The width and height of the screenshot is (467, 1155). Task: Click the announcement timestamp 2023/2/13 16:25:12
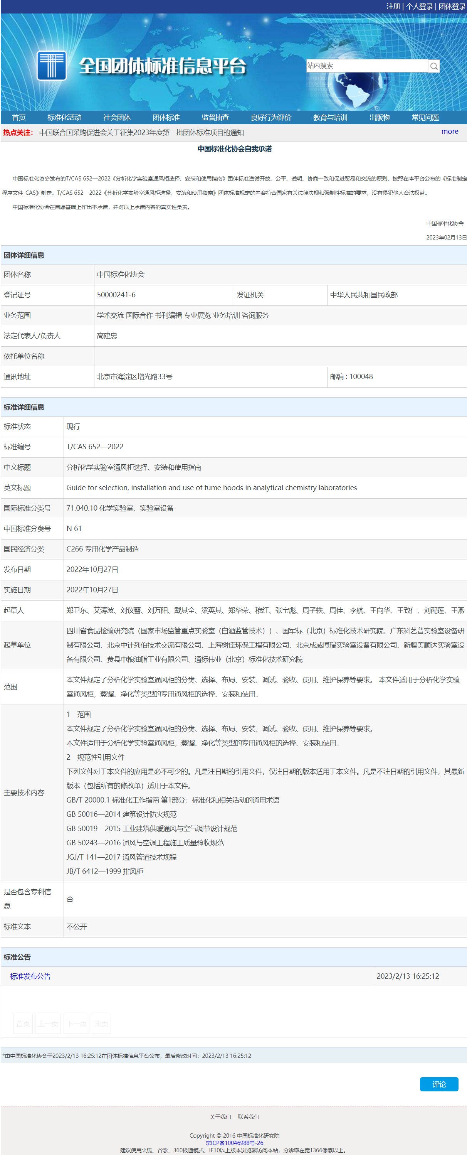point(408,976)
